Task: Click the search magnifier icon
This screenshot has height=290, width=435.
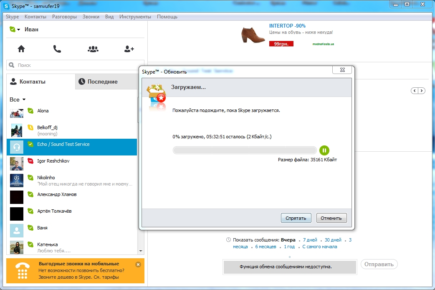Action: point(12,65)
